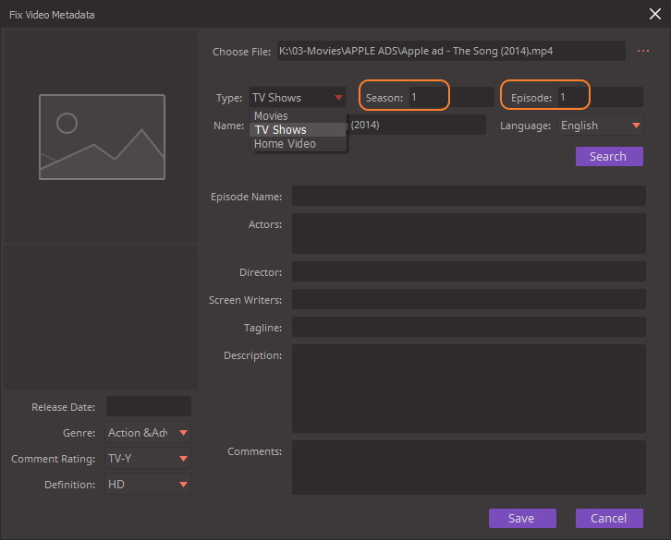
Task: Click the Episode number field
Action: 601,97
